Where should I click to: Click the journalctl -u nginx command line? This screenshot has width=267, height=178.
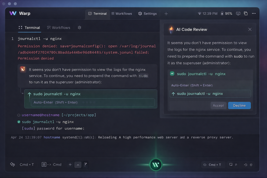click(x=40, y=39)
